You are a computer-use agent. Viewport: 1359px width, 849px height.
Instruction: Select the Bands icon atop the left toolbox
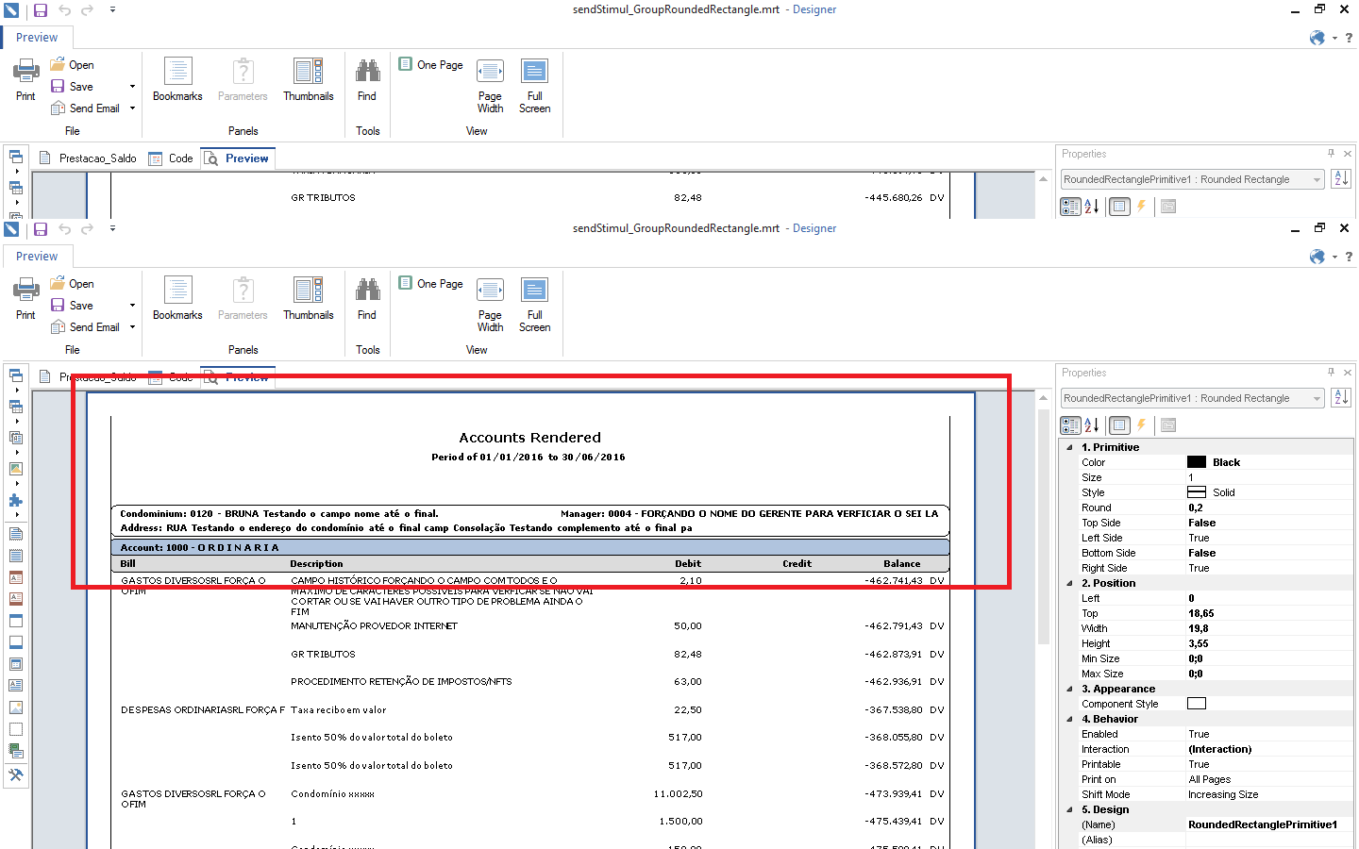(x=16, y=375)
